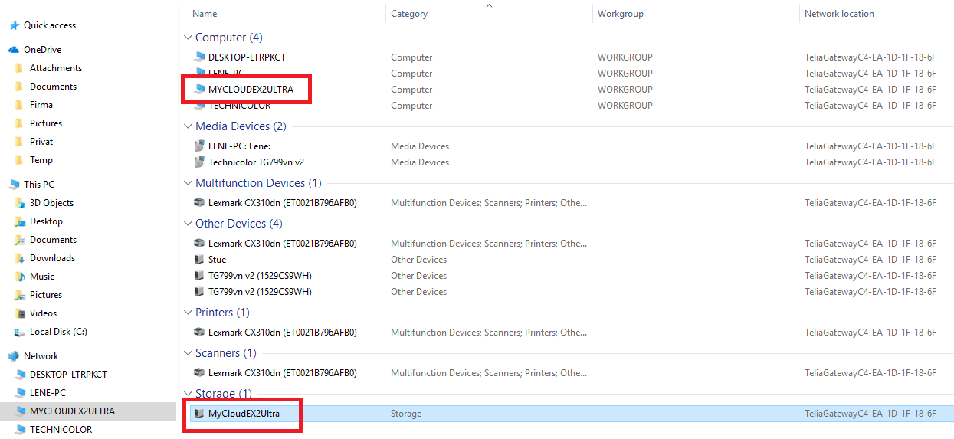Open the Videos folder icon

click(20, 313)
